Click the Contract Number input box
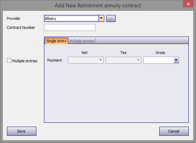The width and height of the screenshot is (196, 143). click(x=70, y=27)
